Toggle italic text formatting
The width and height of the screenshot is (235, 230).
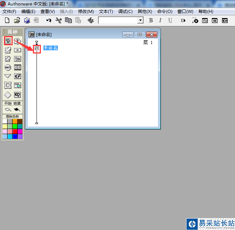click(x=161, y=20)
